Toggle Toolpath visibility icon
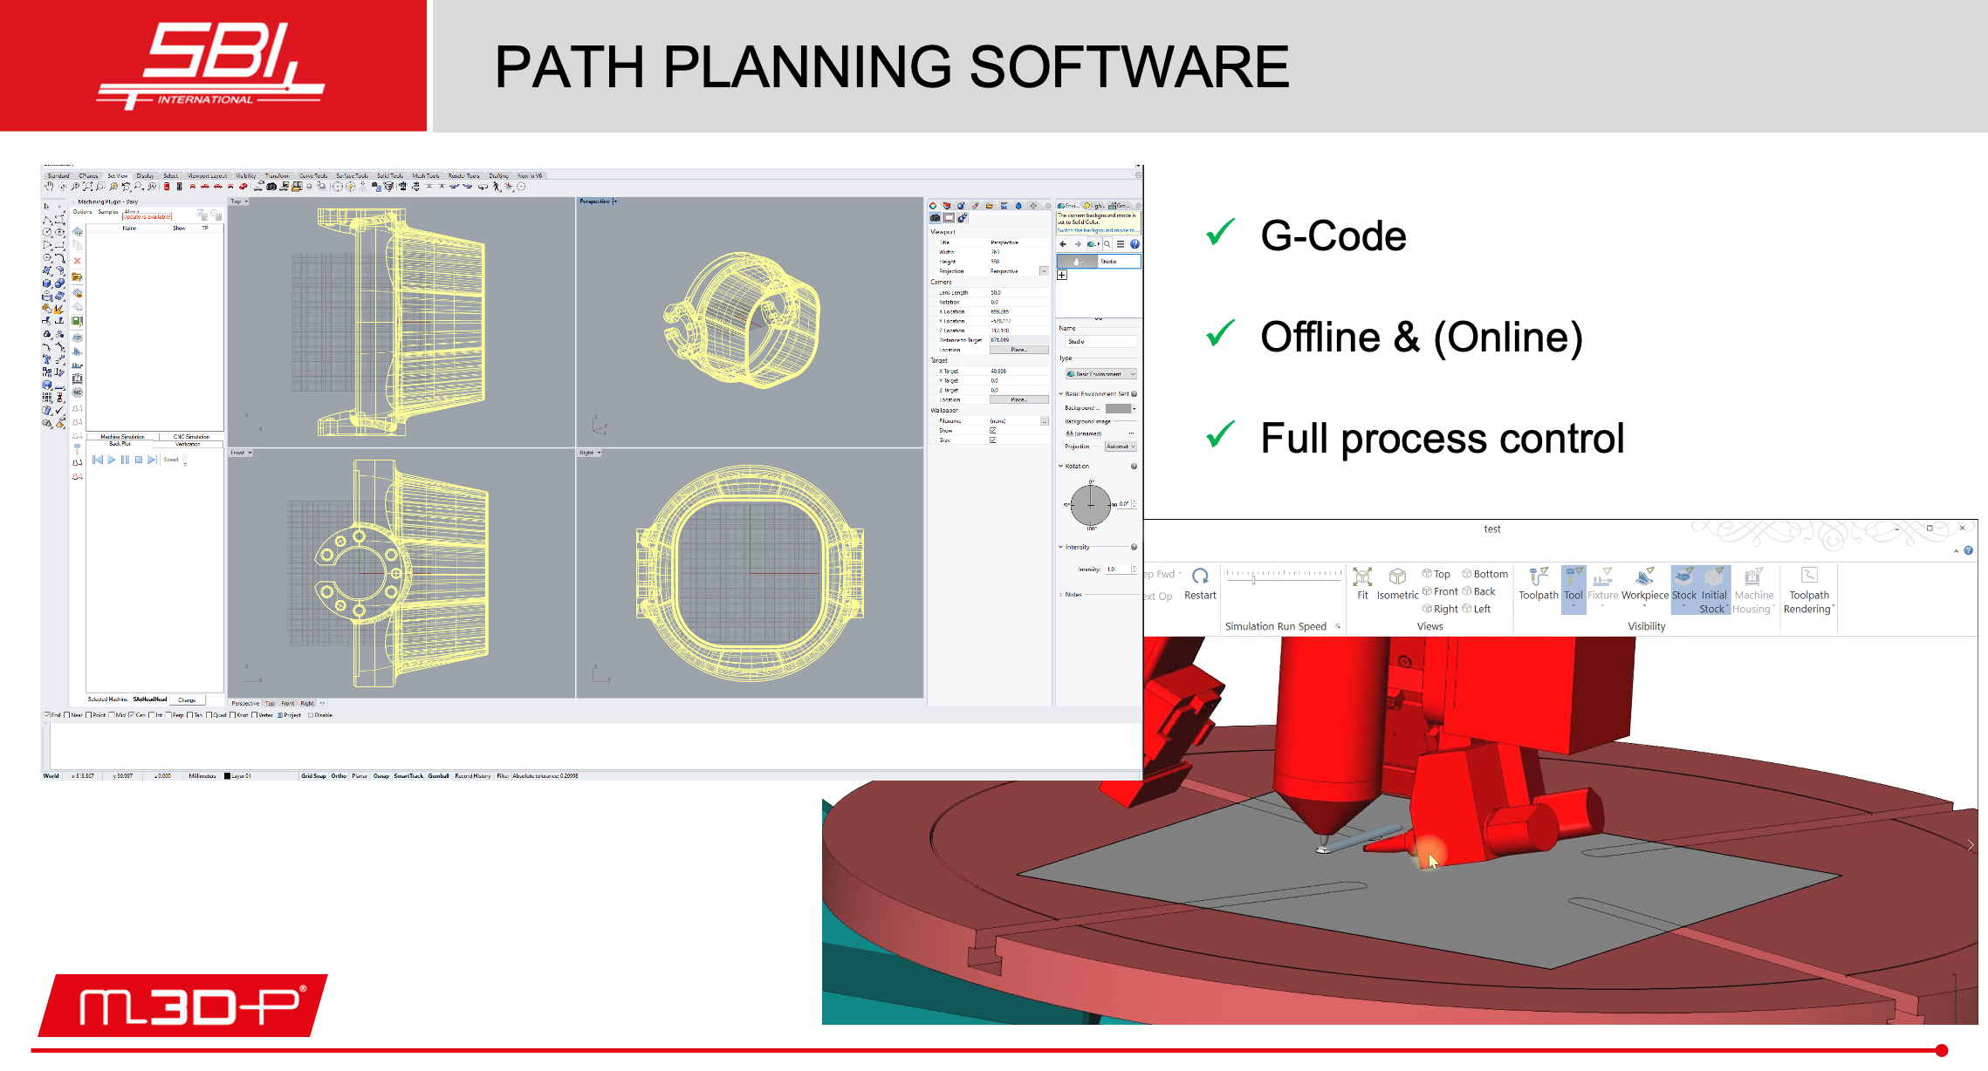1988x1071 pixels. [1539, 576]
